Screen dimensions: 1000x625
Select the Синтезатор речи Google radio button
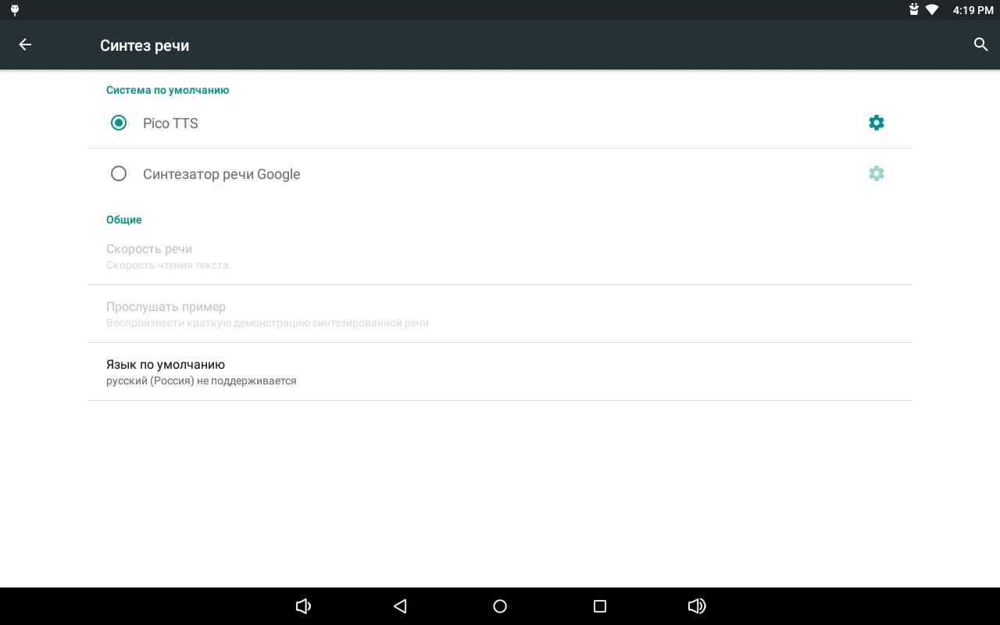119,173
